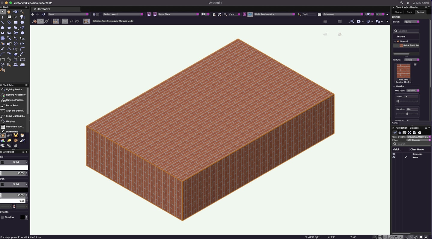The height and width of the screenshot is (239, 432).
Task: Open the Texture type dropdown
Action: click(412, 60)
